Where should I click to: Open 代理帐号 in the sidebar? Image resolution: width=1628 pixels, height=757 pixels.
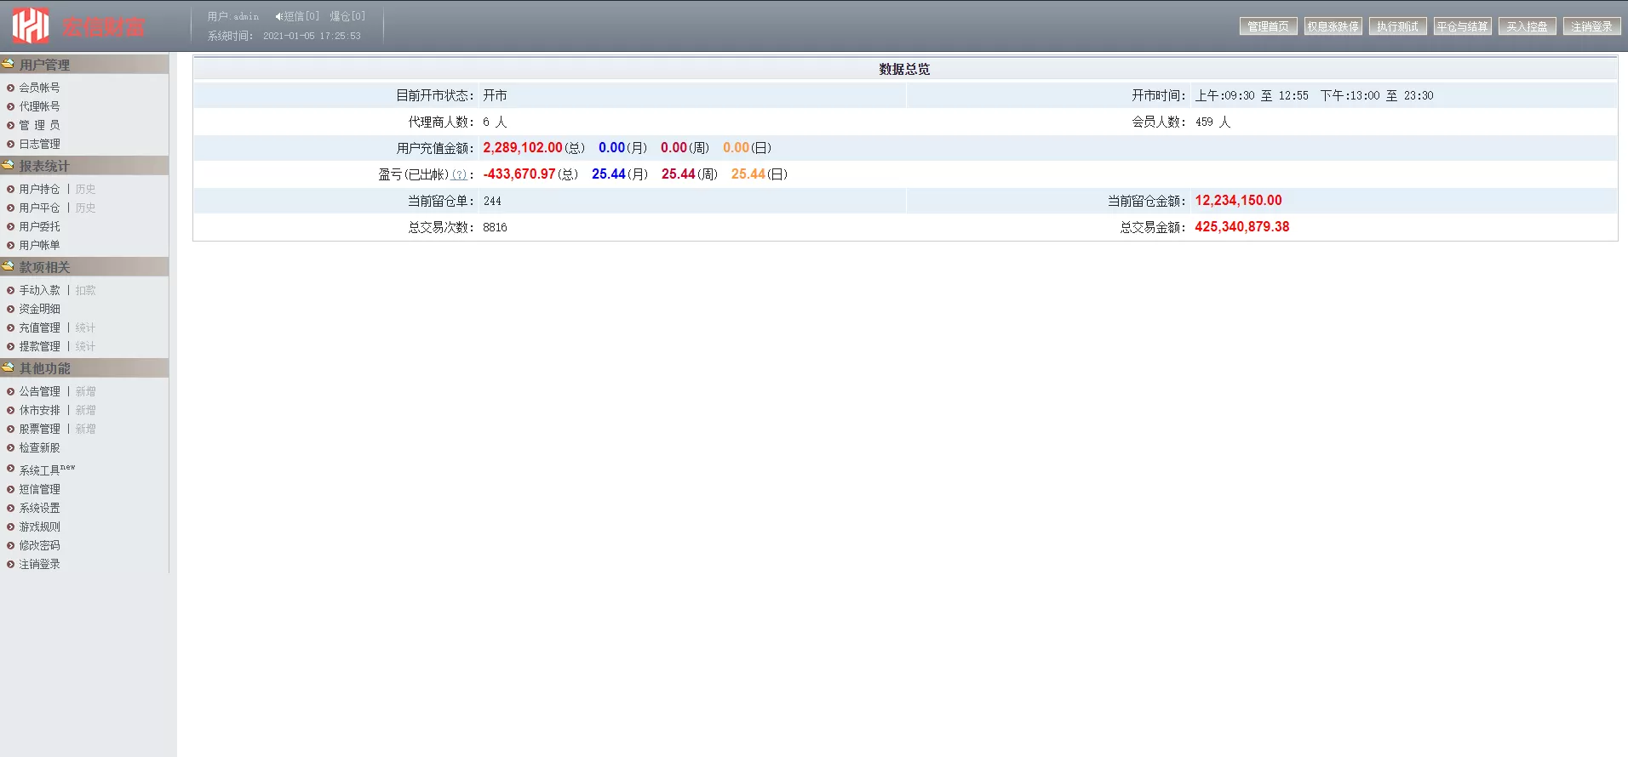(x=40, y=106)
